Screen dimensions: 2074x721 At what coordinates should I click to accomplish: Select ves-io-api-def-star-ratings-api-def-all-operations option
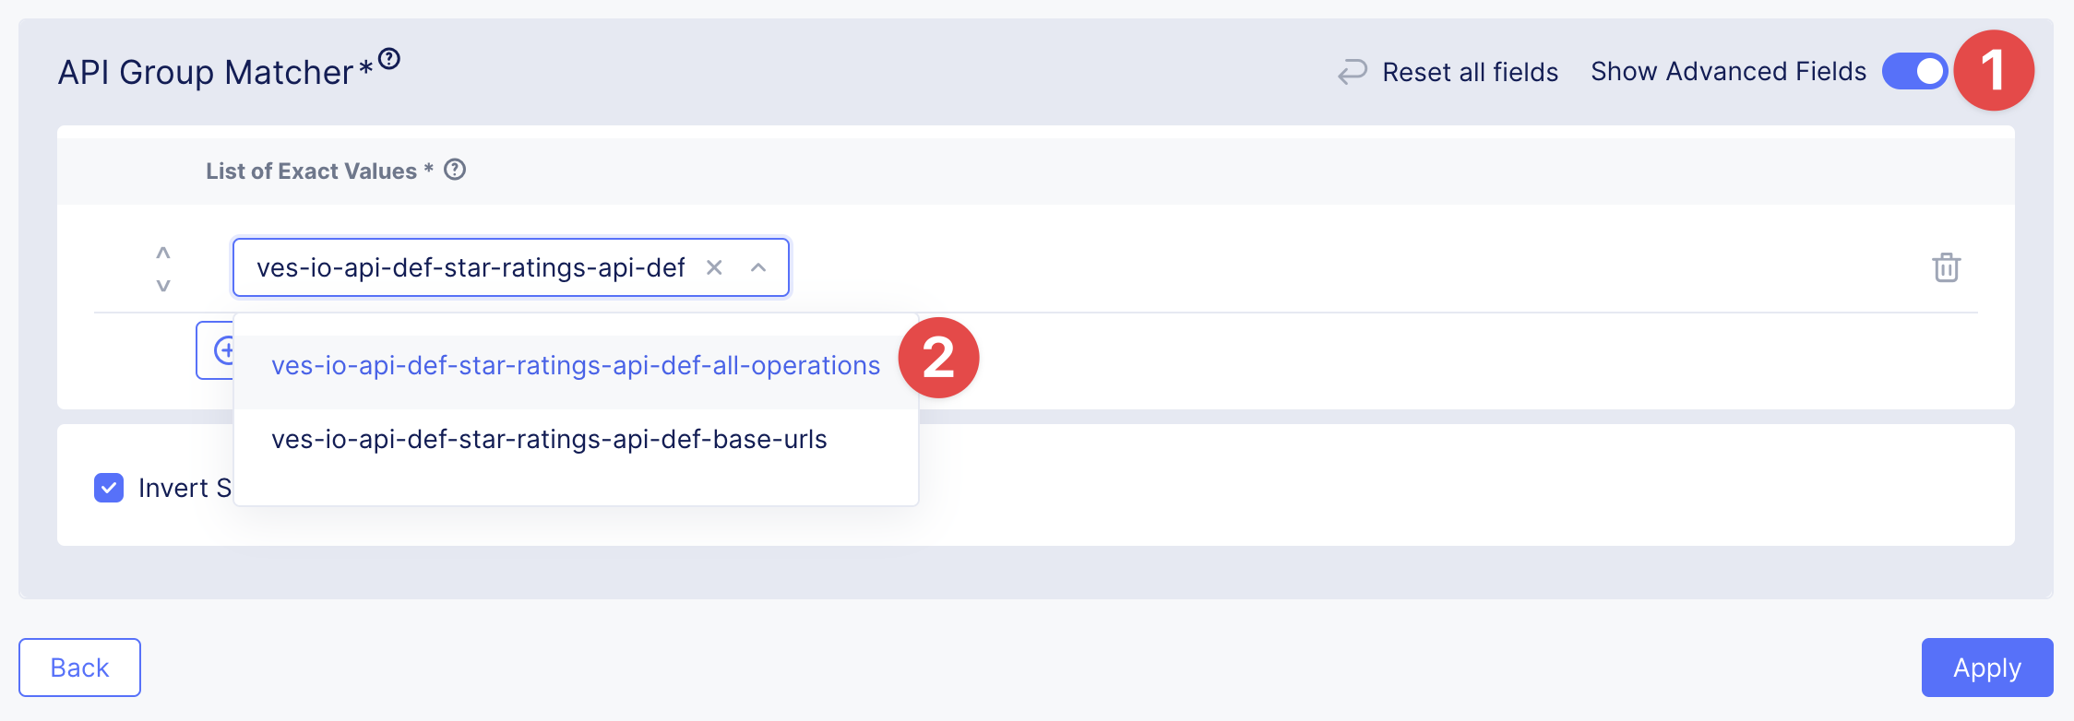point(575,366)
